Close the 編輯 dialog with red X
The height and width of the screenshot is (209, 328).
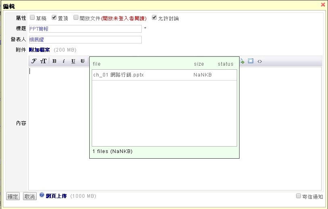coord(323,4)
